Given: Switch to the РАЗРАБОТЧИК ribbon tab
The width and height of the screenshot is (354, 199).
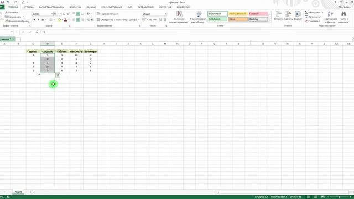Looking at the screenshot, I should pos(145,7).
